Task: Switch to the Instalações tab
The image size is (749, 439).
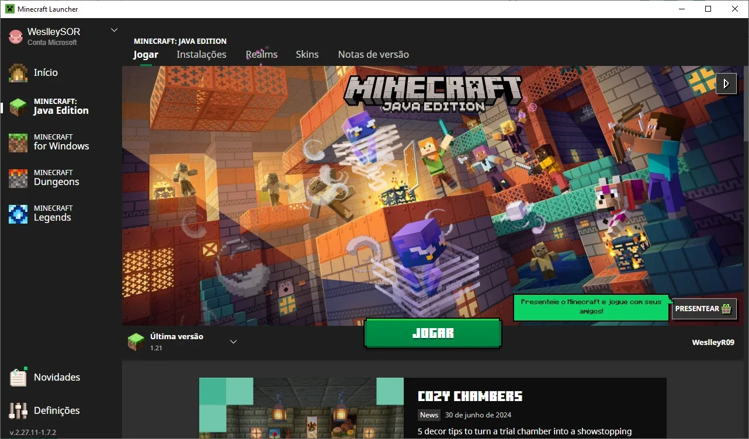Action: pyautogui.click(x=202, y=54)
